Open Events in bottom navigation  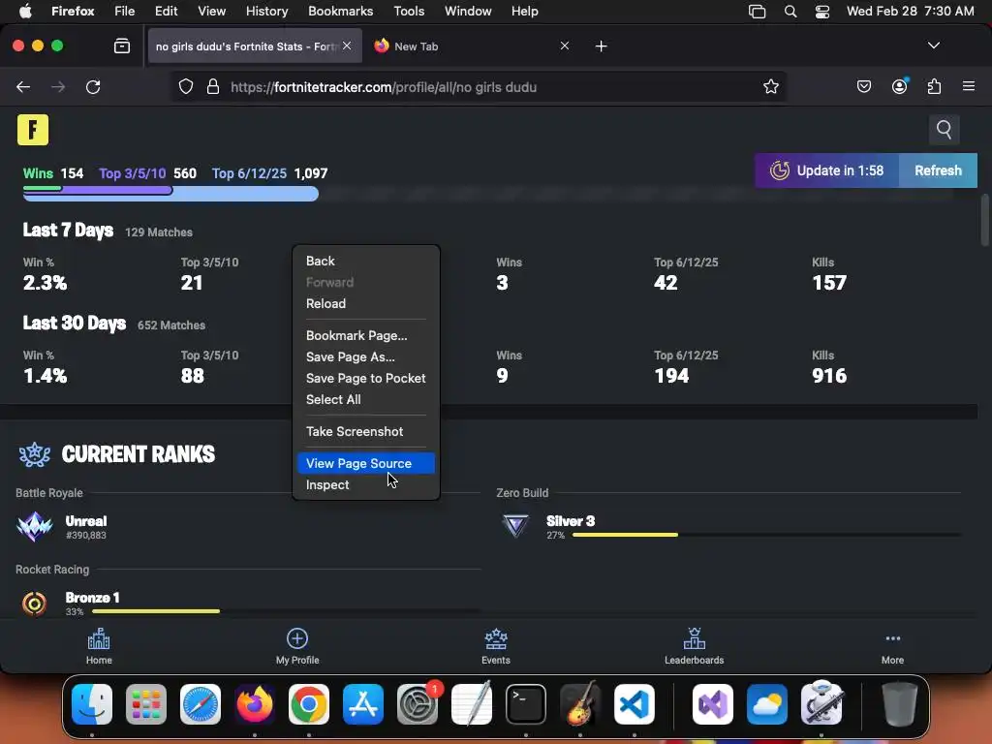[495, 646]
